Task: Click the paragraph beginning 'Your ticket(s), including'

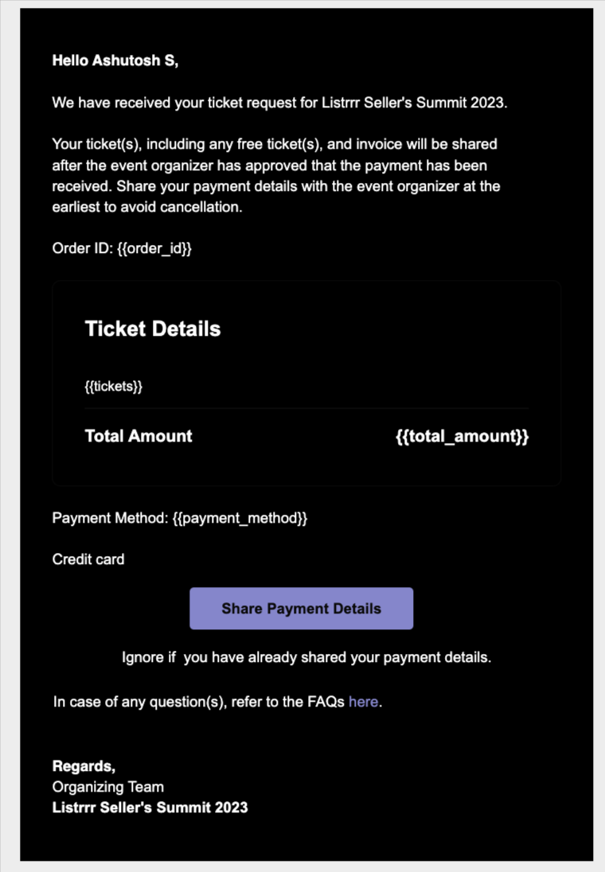Action: coord(275,145)
